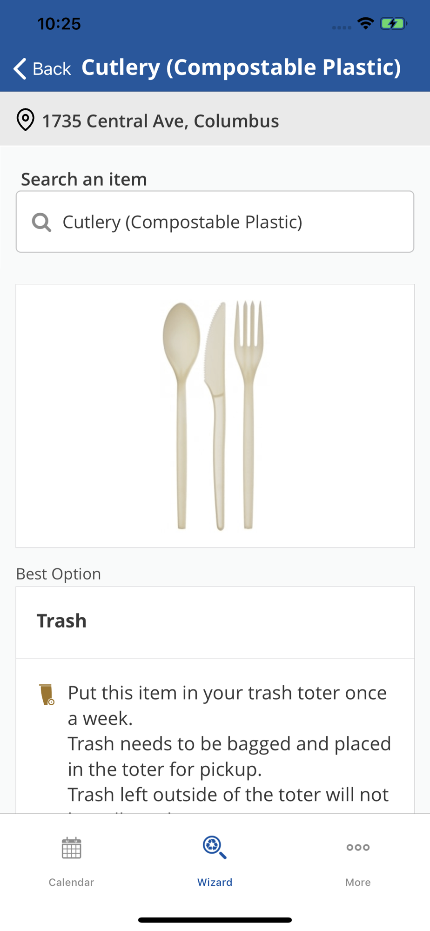Select the Wizard tab label
430x931 pixels.
tap(215, 882)
